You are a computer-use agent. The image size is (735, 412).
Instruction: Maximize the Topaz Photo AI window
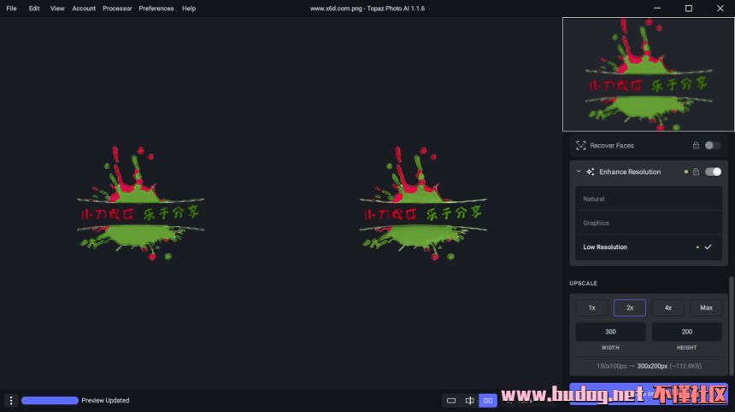tap(689, 9)
